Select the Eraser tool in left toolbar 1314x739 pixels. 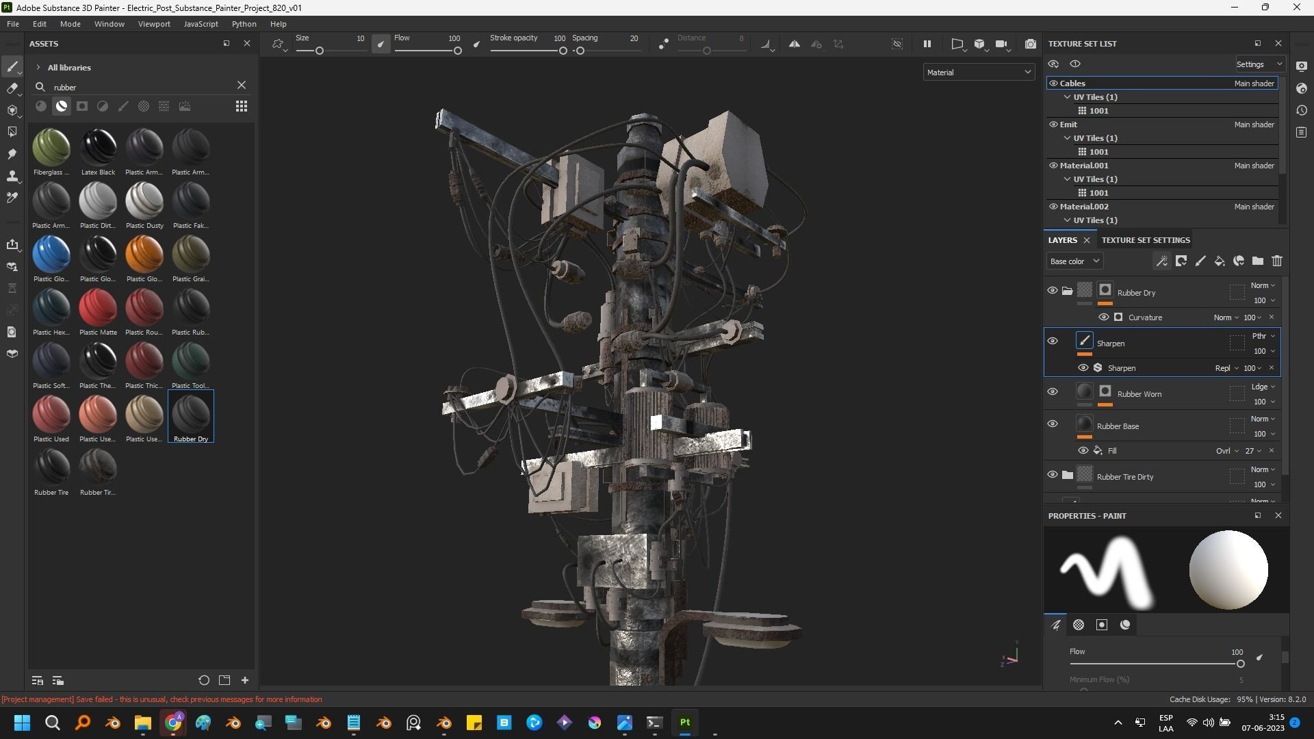12,88
